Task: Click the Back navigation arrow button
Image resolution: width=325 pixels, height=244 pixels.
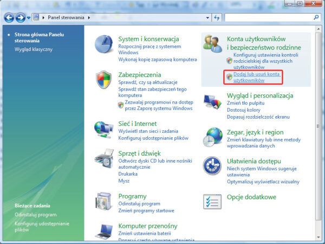Action: (9, 18)
